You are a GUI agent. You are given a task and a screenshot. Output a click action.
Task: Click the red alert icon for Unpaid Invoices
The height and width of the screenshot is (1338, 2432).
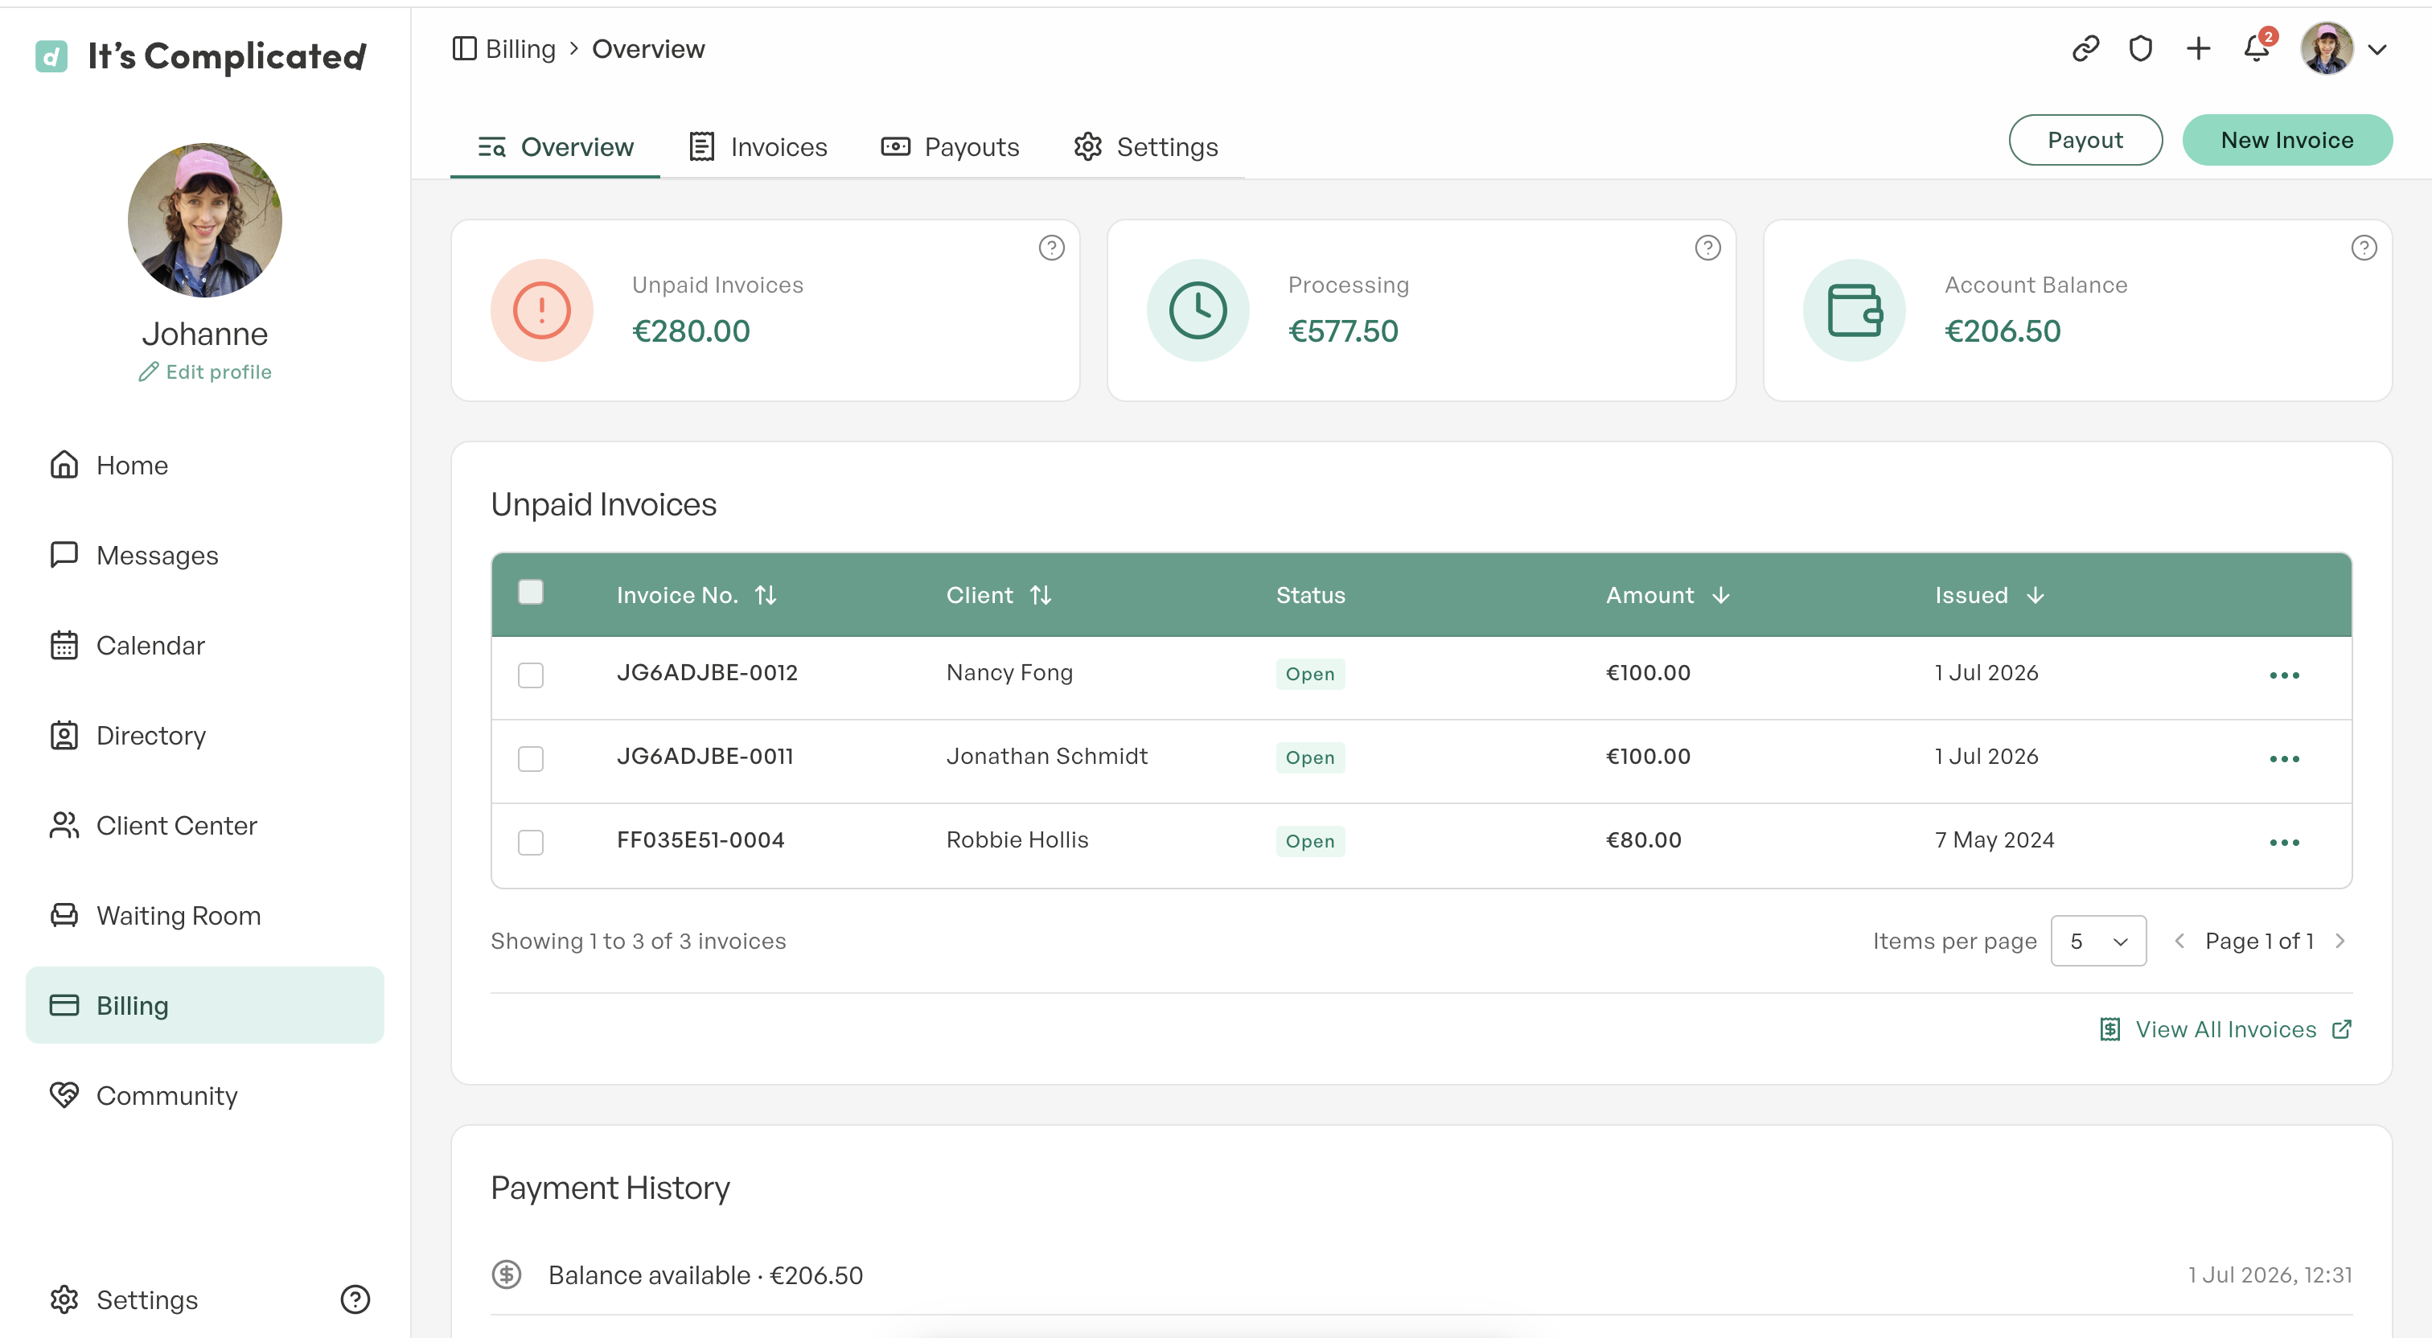coord(542,310)
